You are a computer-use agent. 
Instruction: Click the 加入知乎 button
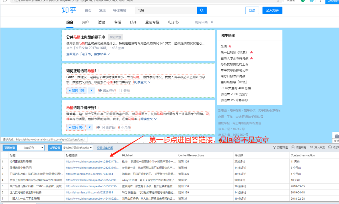click(x=272, y=10)
